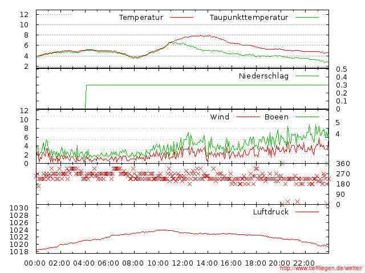Click the 270 wind direction axis value
Viewport: 365px width, 273px height.
[343, 174]
